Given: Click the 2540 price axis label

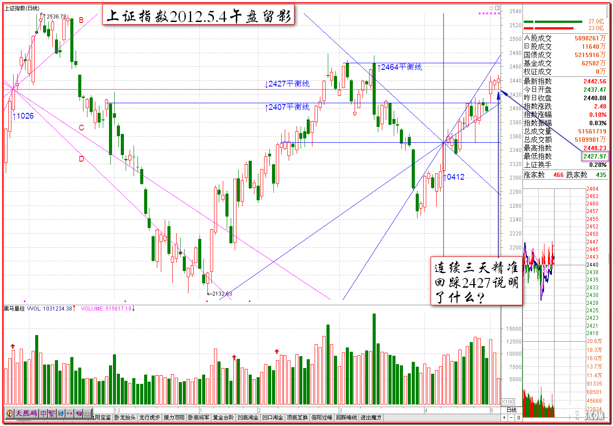Looking at the screenshot, I should pyautogui.click(x=515, y=11).
